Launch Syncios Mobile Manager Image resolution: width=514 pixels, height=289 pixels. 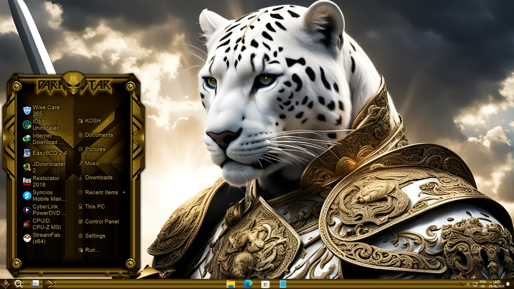tap(45, 195)
